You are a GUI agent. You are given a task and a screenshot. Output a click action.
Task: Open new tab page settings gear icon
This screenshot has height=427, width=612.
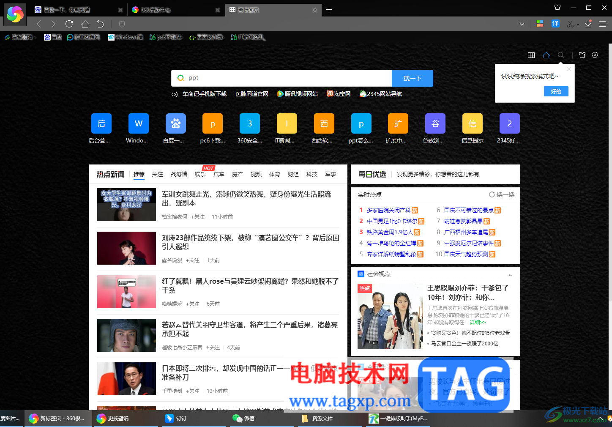595,55
